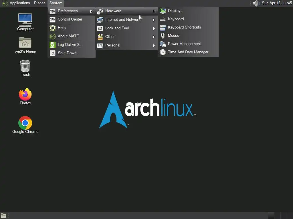Viewport: 293px width, 219px height.
Task: Click the Log Out exit icon
Action: pos(53,45)
